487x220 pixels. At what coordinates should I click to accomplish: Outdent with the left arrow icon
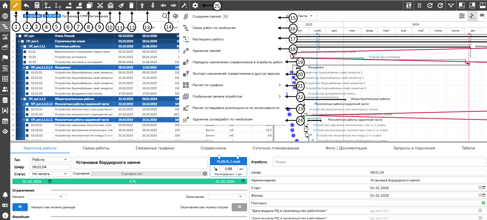(x=163, y=5)
